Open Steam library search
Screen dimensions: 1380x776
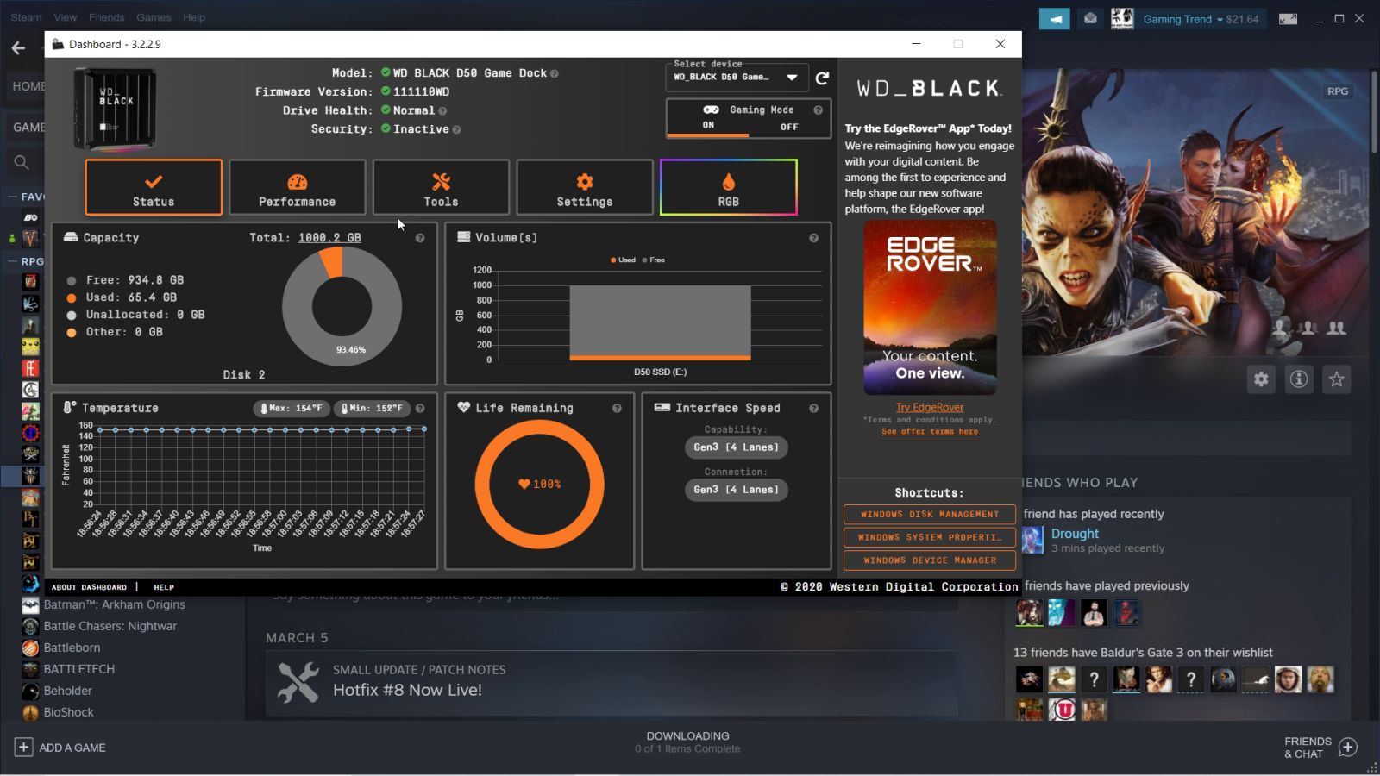(22, 162)
